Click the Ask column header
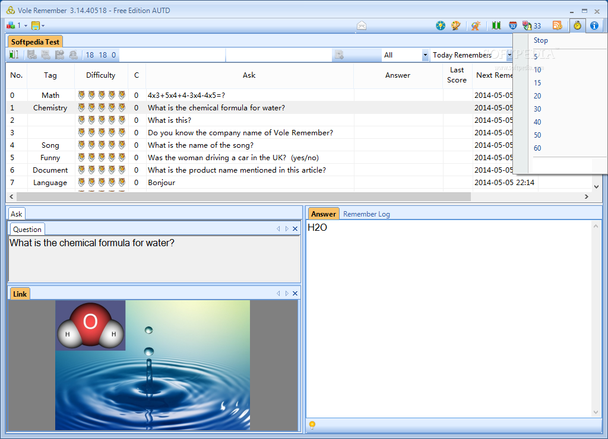 pos(249,75)
